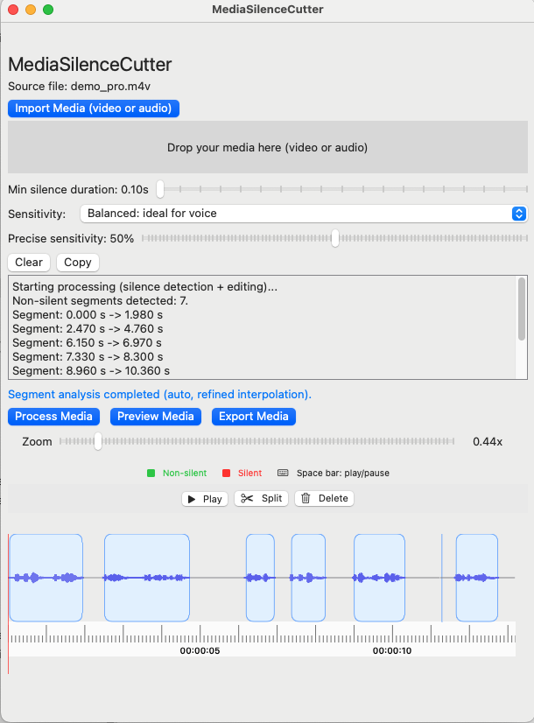Delete the selected segment
The image size is (534, 723).
coord(324,498)
